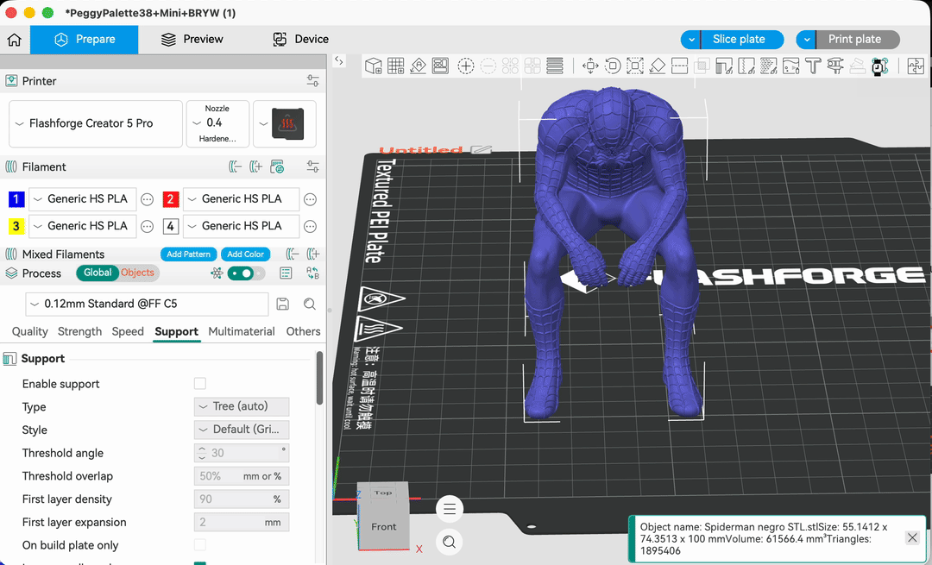Open the support Style dropdown
Screen dimensions: 932x565
coord(242,430)
